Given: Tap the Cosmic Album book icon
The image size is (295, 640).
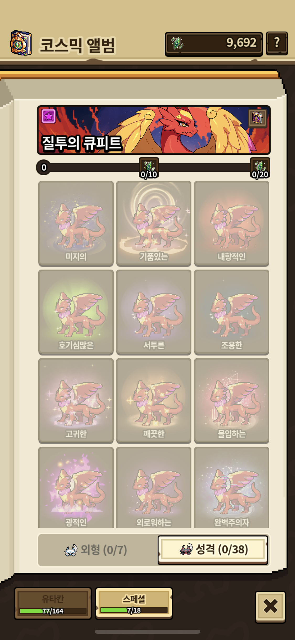Looking at the screenshot, I should [x=21, y=43].
